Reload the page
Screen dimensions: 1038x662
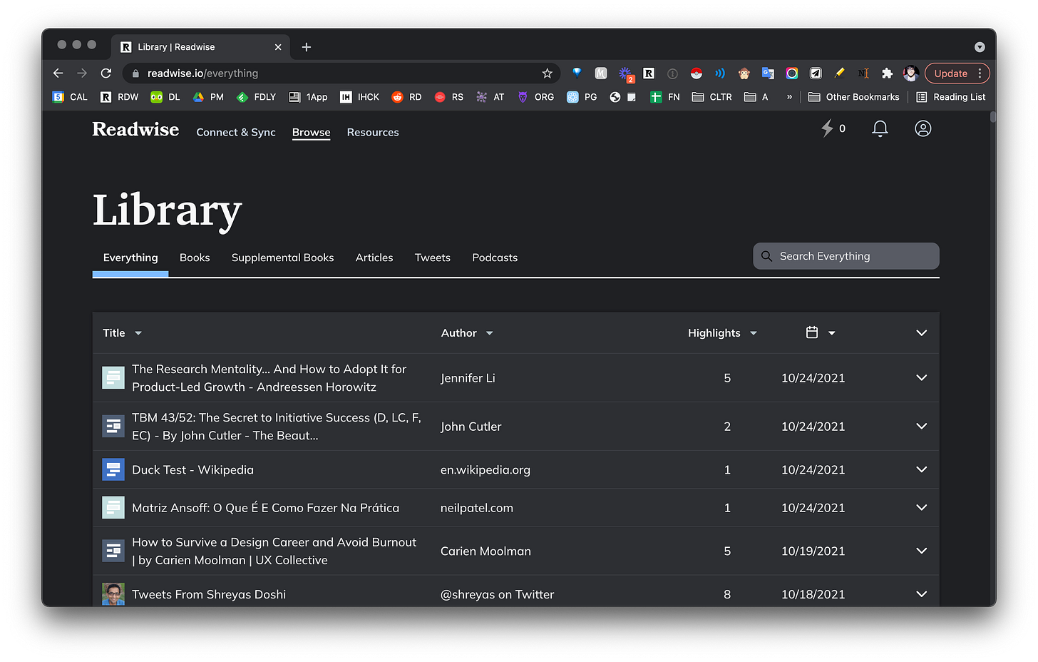(106, 73)
